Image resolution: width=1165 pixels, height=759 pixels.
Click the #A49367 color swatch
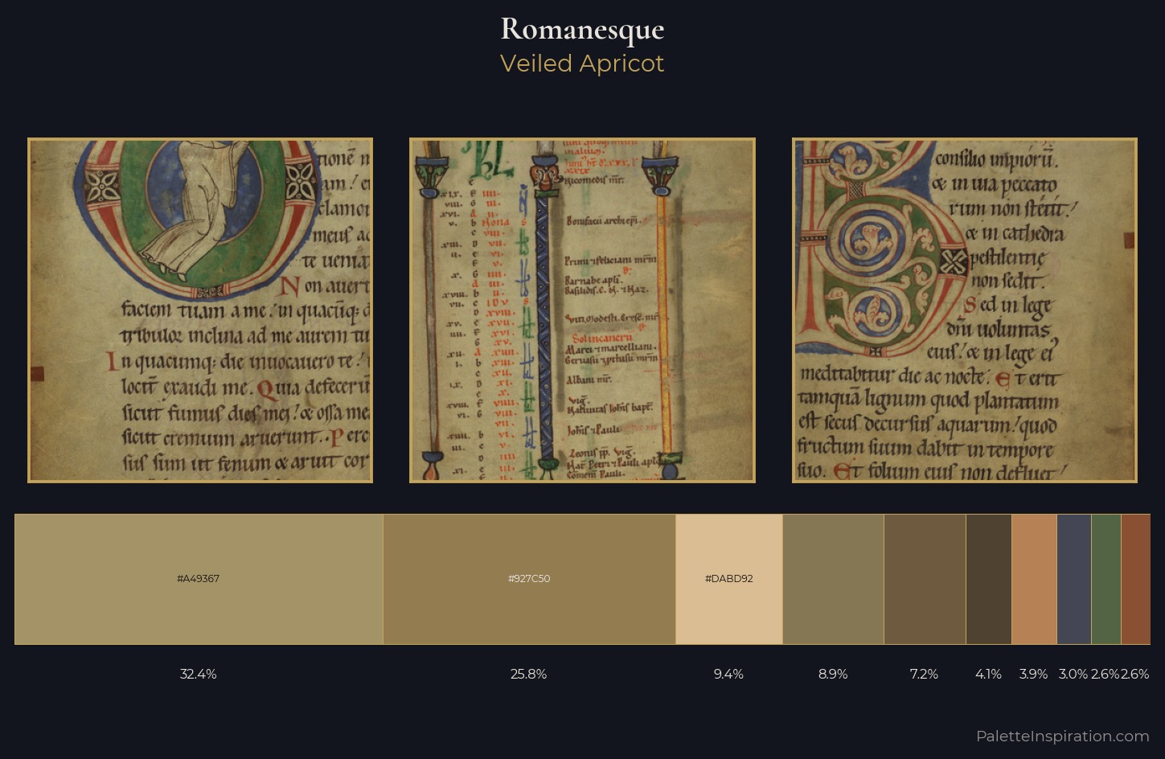coord(199,579)
